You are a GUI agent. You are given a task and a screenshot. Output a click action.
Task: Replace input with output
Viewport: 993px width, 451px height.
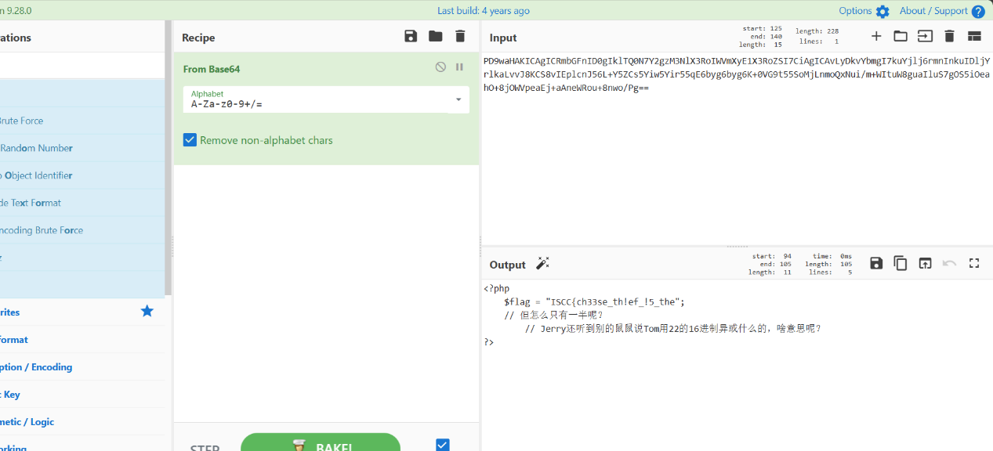(925, 263)
